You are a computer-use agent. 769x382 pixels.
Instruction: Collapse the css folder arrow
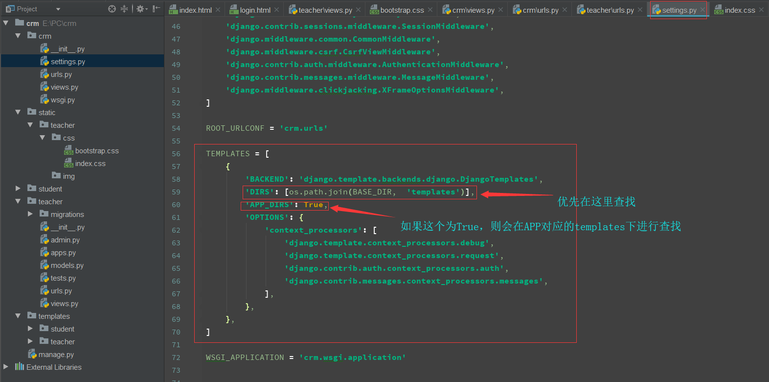(43, 138)
